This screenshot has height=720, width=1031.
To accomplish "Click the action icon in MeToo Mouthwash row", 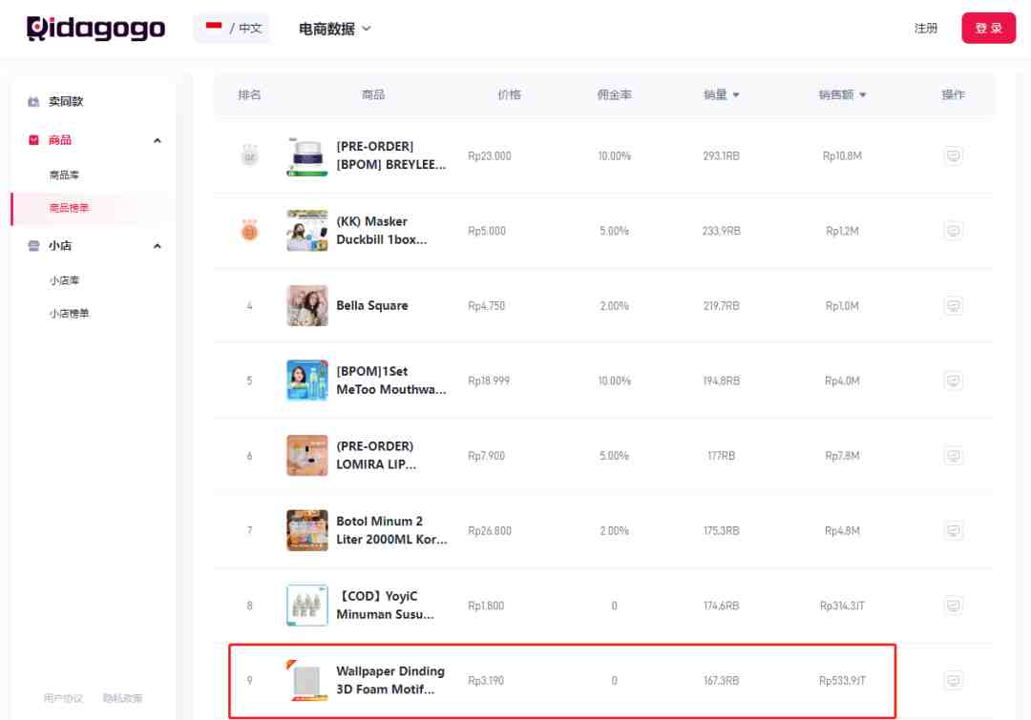I will (953, 381).
